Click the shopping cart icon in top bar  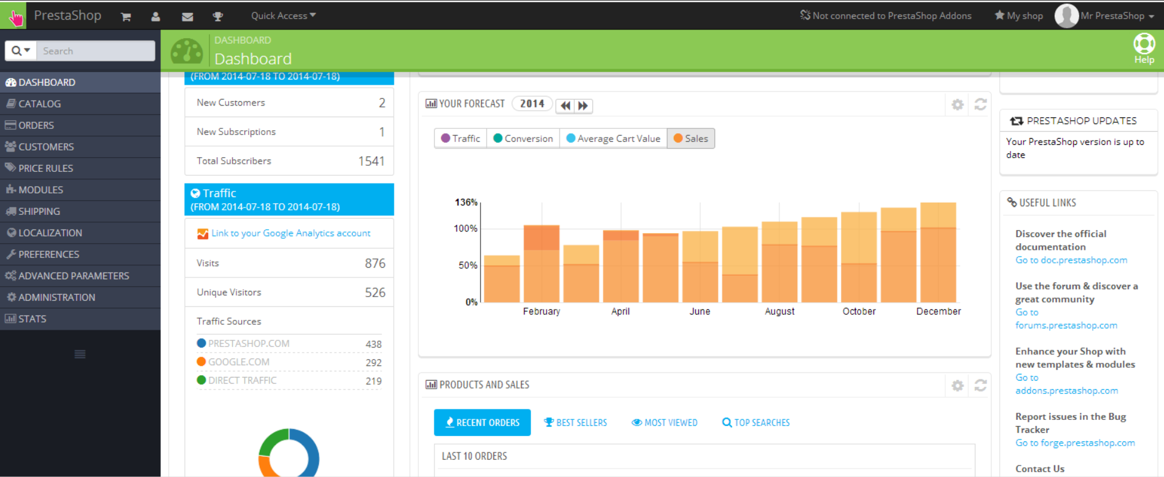(126, 17)
